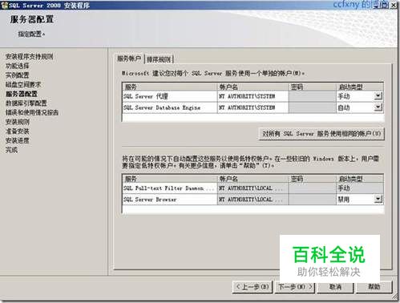Open startup type dropdown for Database Engine
The image size is (400, 303).
pyautogui.click(x=378, y=107)
